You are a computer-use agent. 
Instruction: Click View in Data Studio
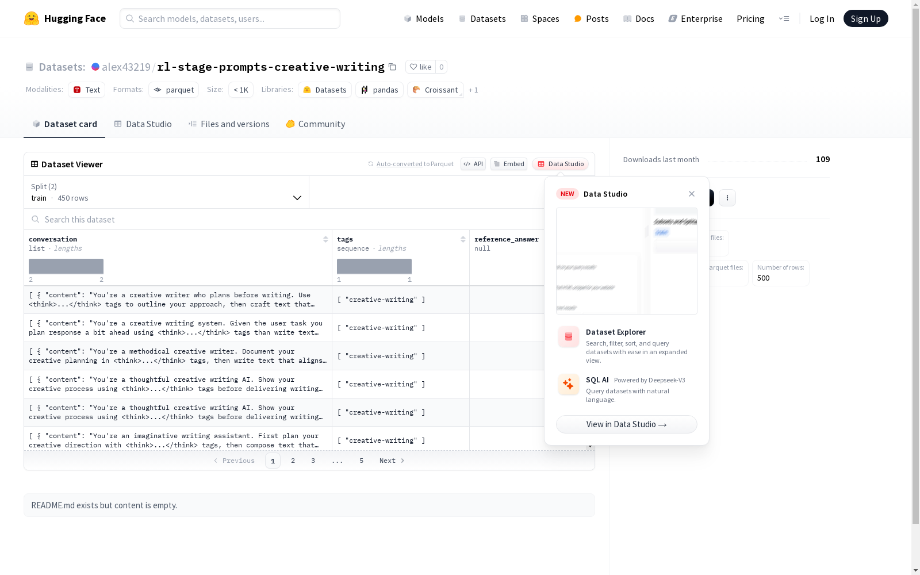[x=627, y=424]
